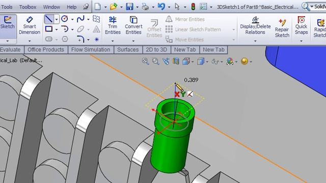Click the green Y constraint marker

coord(183,94)
